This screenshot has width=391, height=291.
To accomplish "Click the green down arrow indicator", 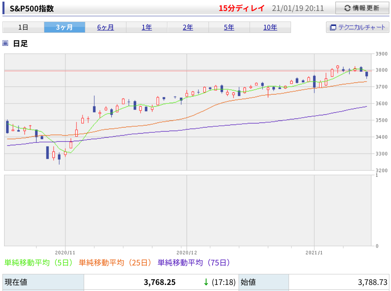I will [x=206, y=282].
